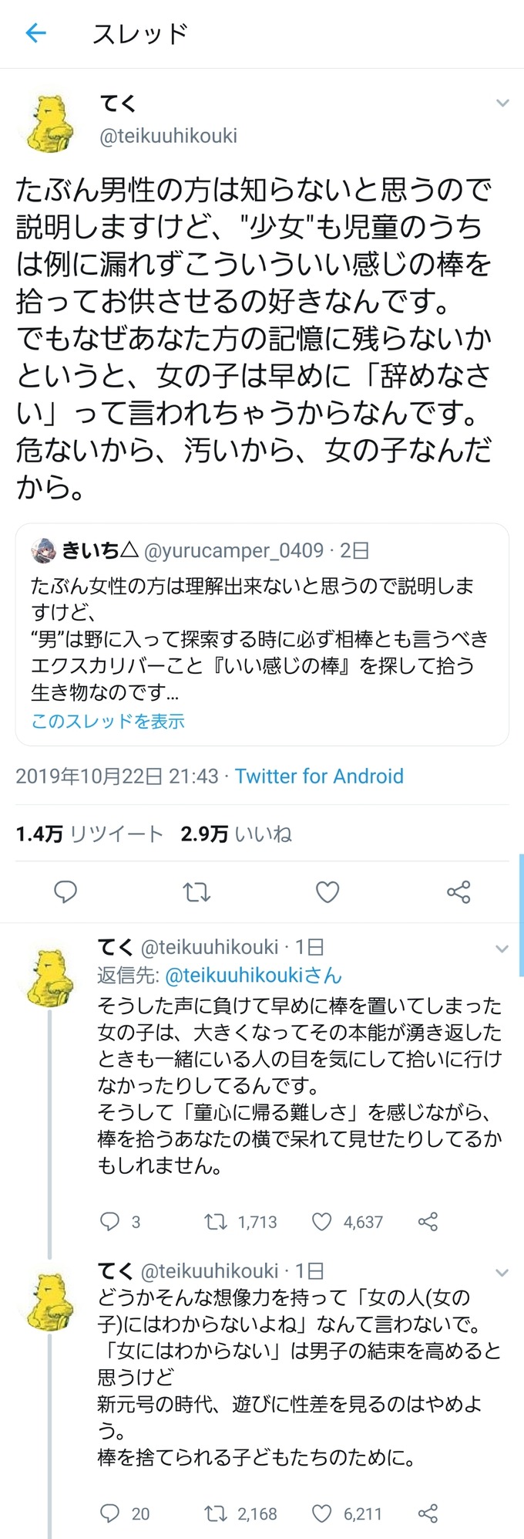Share the main tweet
This screenshot has height=1539, width=524.
458,892
